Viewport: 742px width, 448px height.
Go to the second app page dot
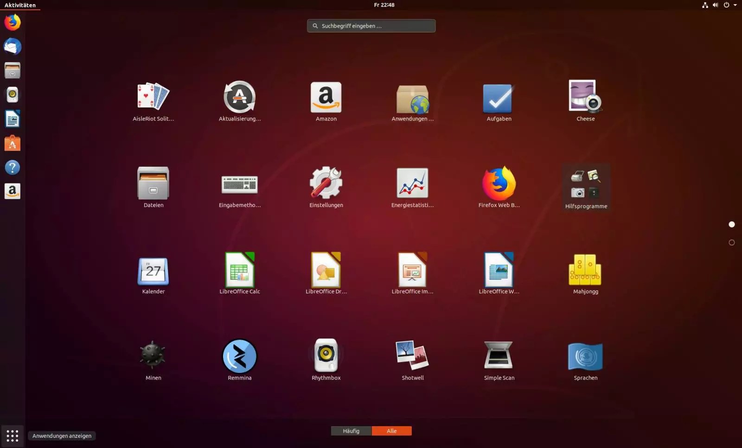pyautogui.click(x=732, y=242)
